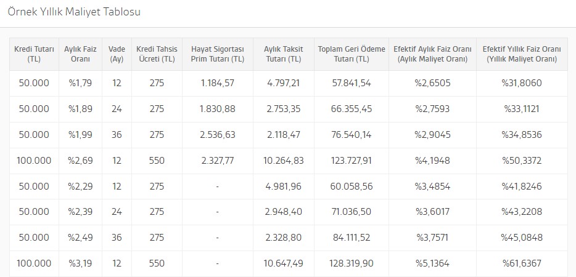Viewport: 576px width, 277px height.
Task: Select the Kredi Tutarı (TL) column header
Action: click(x=34, y=54)
